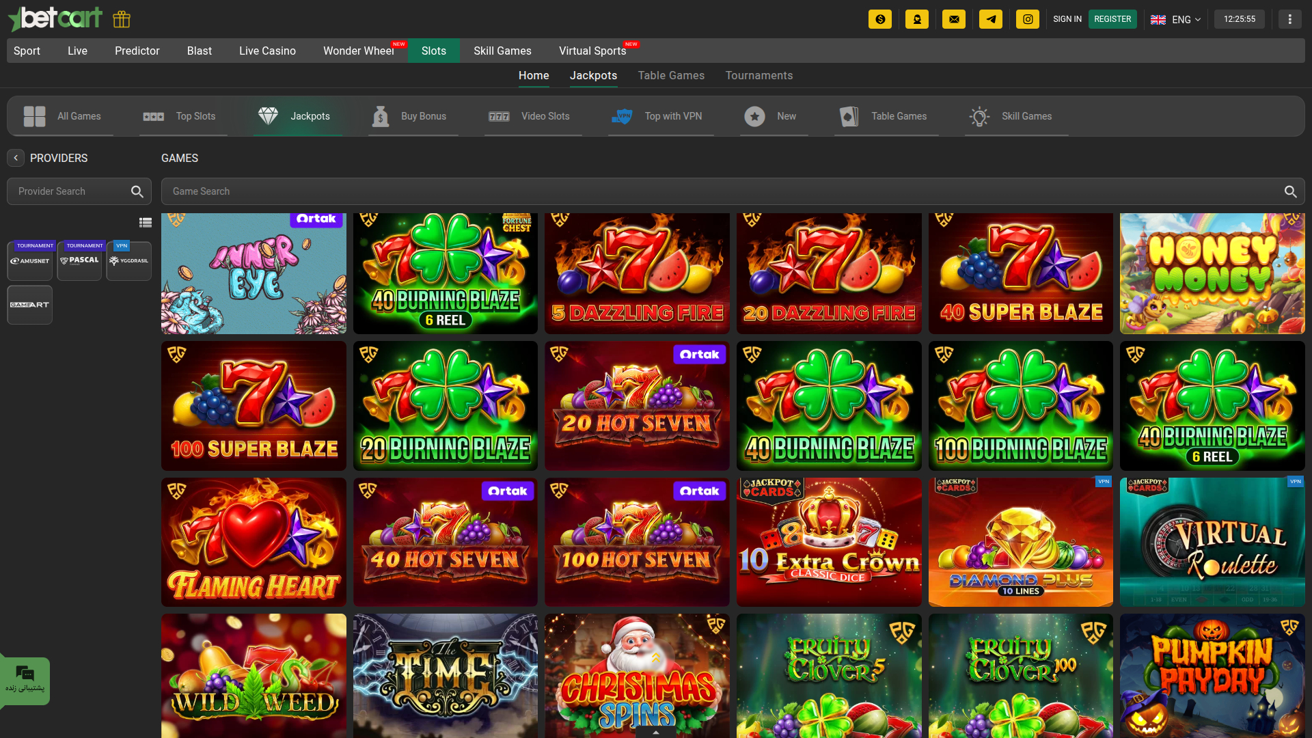Open the Tournaments tab
The height and width of the screenshot is (738, 1312).
click(x=758, y=76)
